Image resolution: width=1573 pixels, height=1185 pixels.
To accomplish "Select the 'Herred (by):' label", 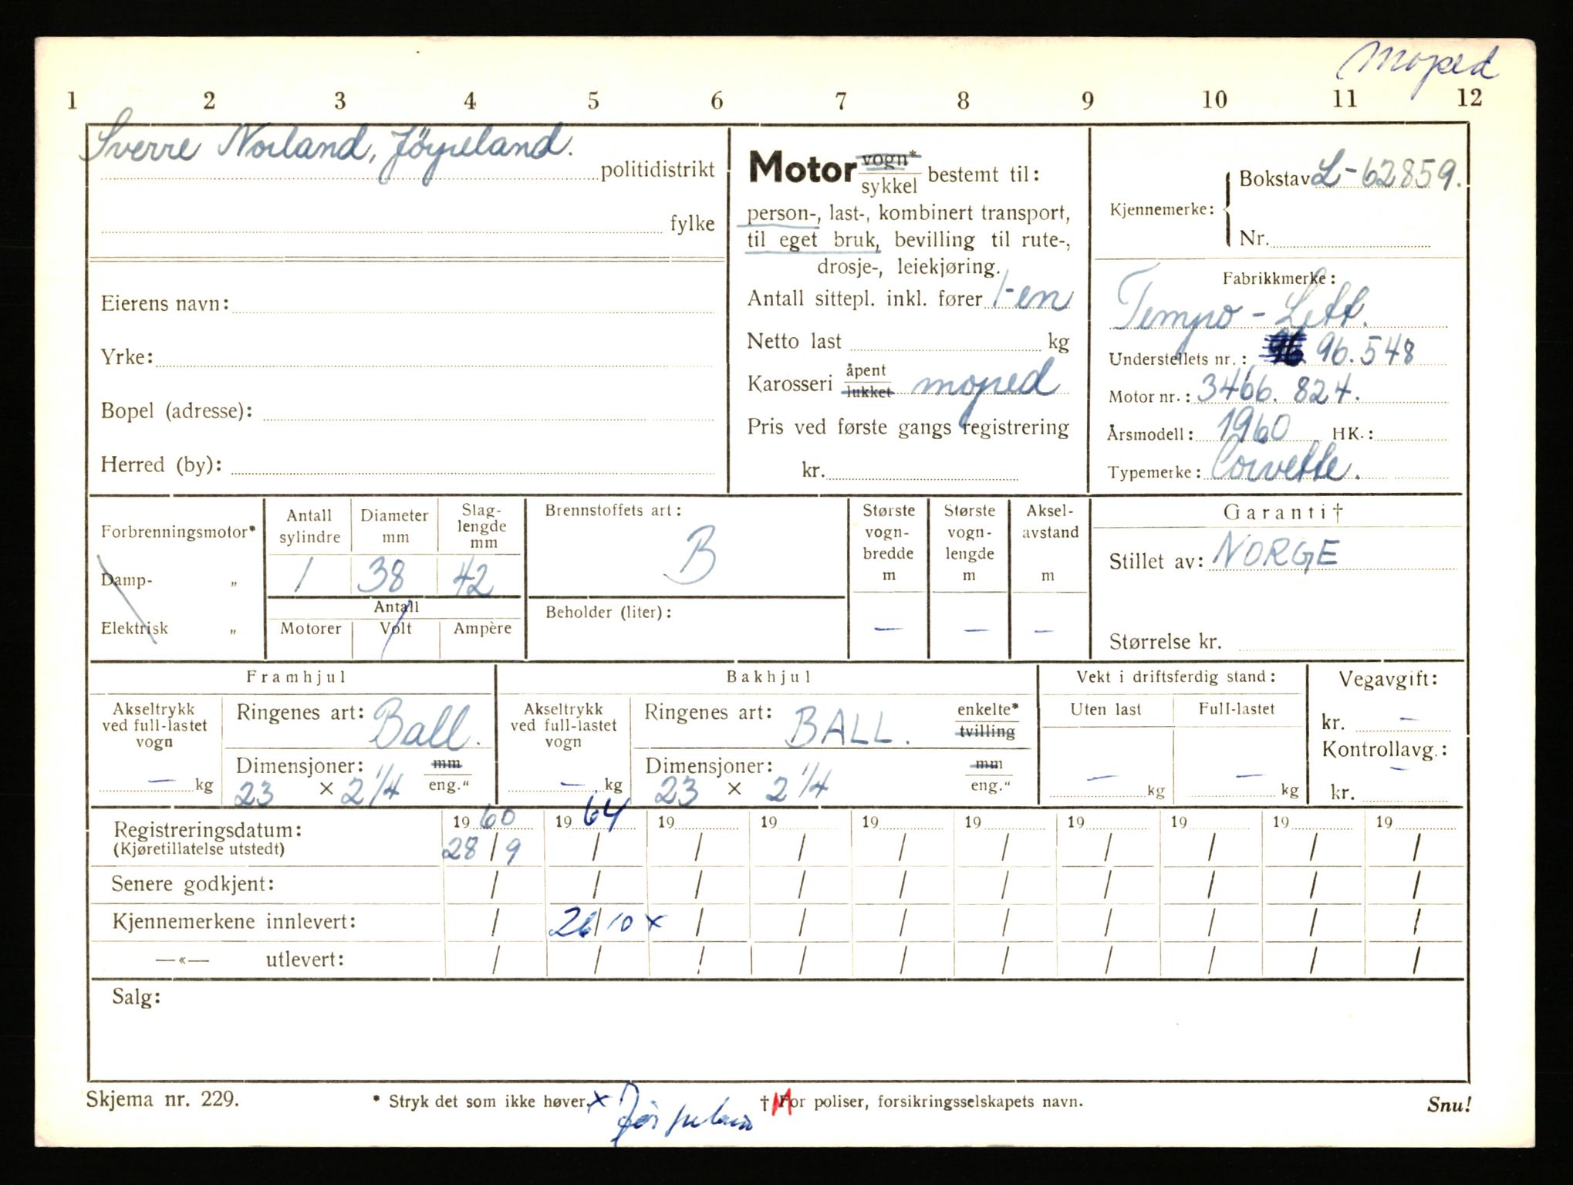I will 161,464.
